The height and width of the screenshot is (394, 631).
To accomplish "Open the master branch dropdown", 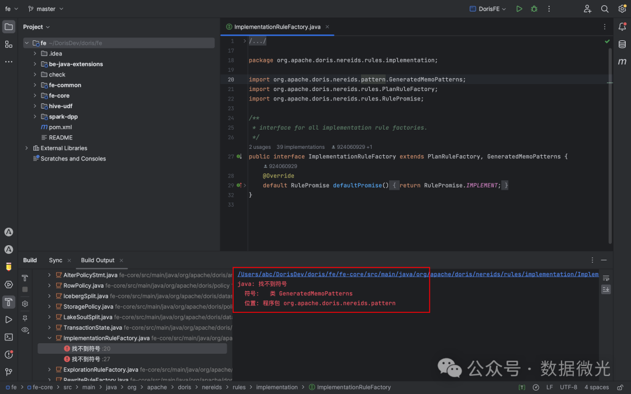I will pyautogui.click(x=46, y=9).
